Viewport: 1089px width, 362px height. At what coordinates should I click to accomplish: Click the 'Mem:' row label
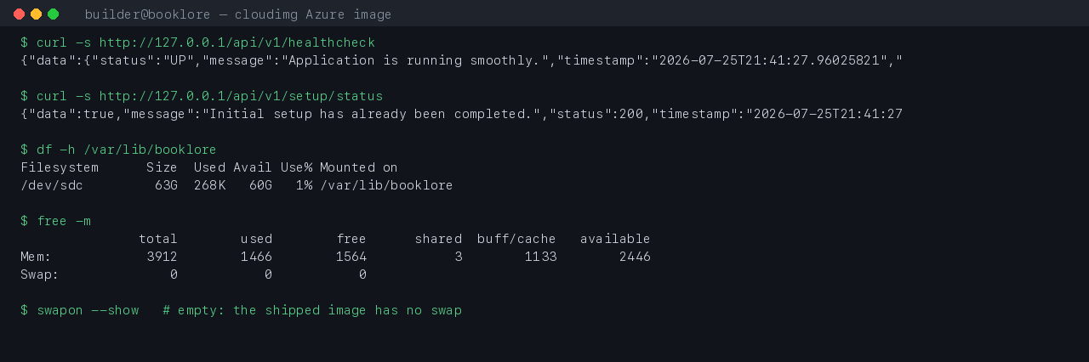tap(36, 257)
